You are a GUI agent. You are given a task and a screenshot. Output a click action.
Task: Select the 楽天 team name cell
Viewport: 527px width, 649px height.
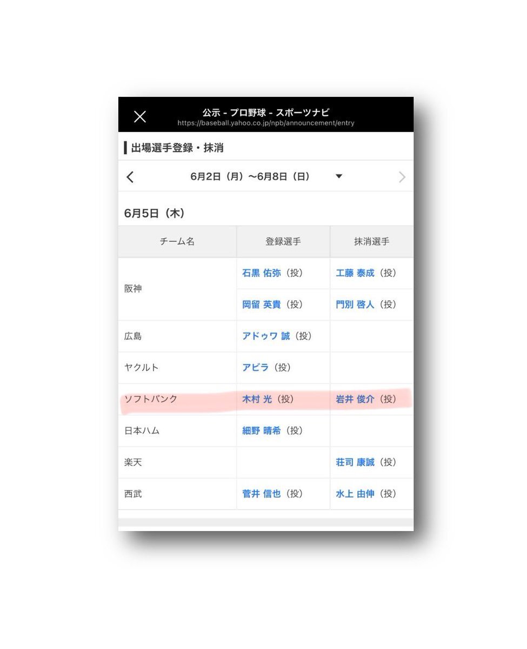click(177, 462)
